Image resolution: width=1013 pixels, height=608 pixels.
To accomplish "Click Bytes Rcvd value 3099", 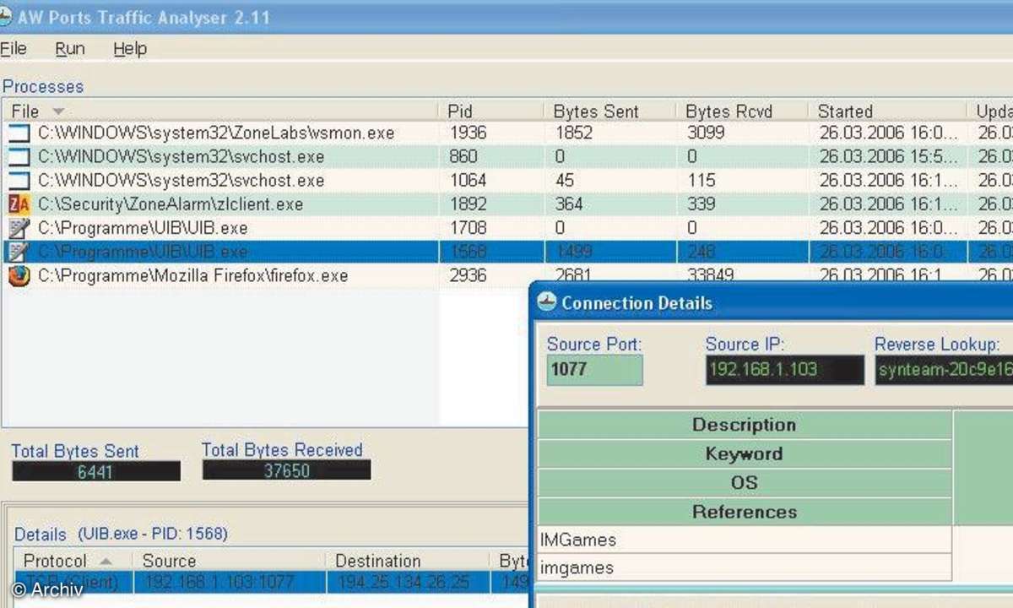I will 706,133.
